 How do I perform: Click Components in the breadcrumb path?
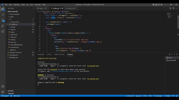[45, 12]
